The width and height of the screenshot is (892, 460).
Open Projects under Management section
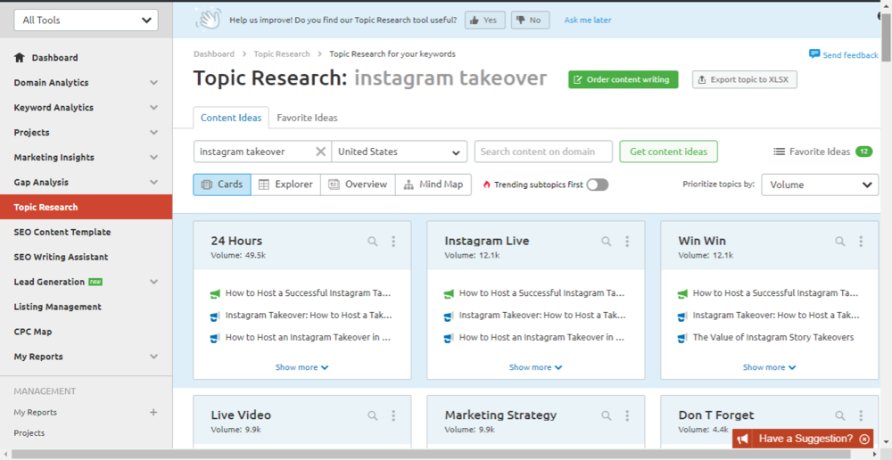click(x=29, y=432)
